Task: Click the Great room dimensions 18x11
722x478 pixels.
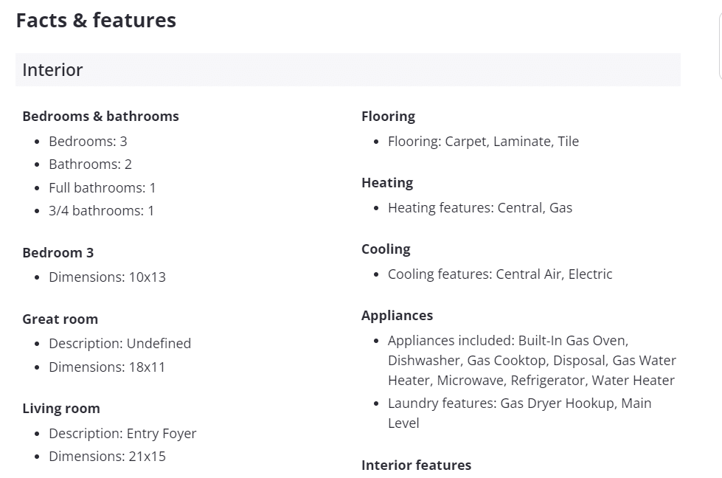Action: pos(107,367)
